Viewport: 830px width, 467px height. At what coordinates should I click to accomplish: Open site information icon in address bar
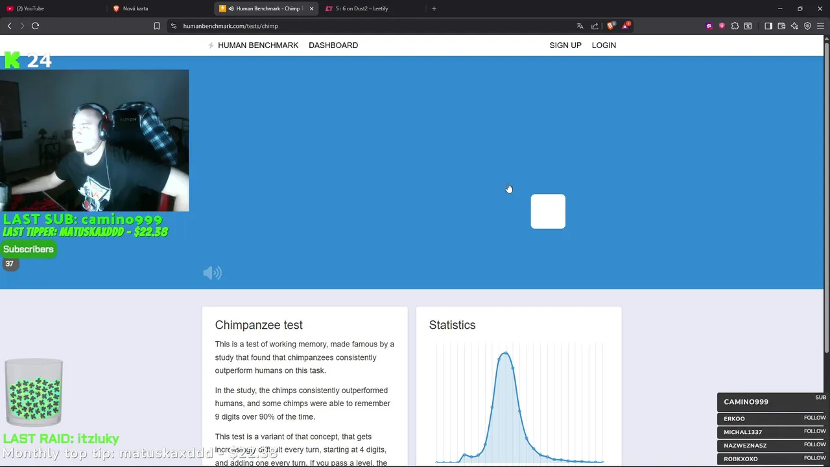[173, 26]
